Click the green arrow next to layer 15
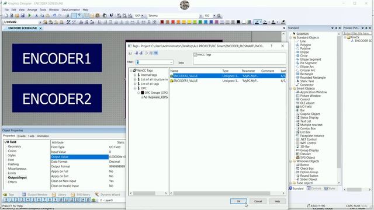 pyautogui.click(x=93, y=200)
